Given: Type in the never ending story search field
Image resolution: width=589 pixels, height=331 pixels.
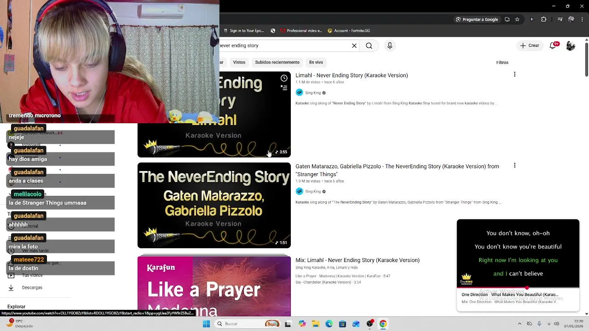Looking at the screenshot, I should (x=283, y=46).
